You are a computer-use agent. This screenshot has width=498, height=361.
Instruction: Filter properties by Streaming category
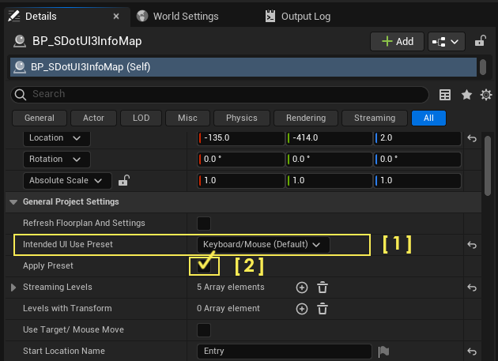375,118
